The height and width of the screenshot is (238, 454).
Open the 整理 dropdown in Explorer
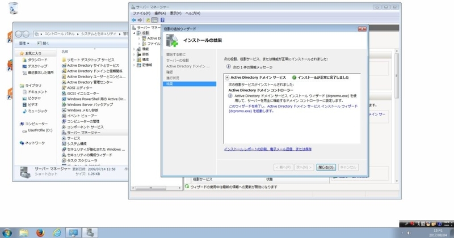click(24, 44)
